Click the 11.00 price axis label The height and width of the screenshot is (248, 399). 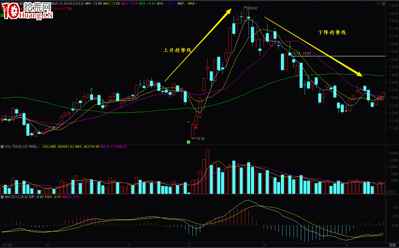394,129
